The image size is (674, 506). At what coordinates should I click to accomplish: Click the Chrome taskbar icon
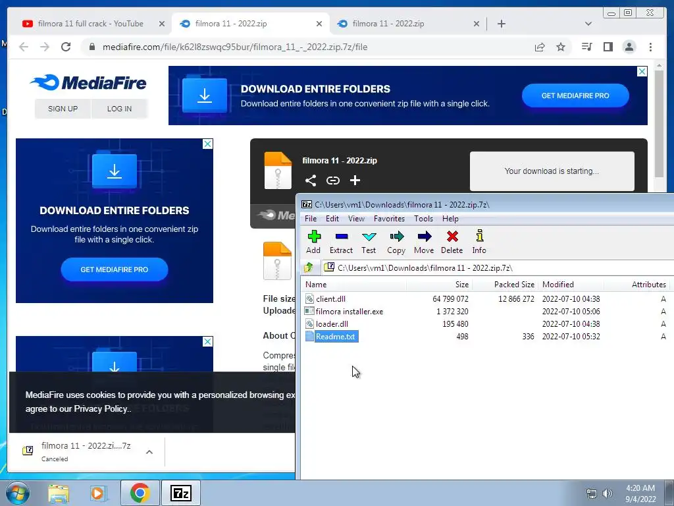[x=140, y=493]
